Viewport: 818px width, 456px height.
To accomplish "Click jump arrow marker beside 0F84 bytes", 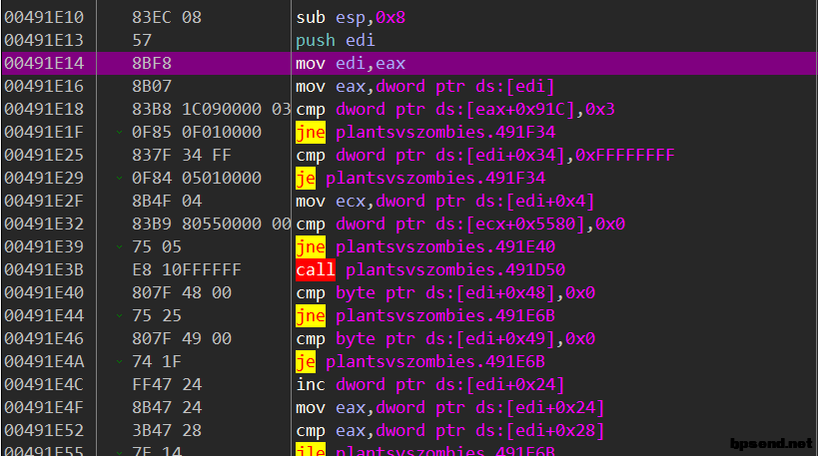I will (120, 179).
